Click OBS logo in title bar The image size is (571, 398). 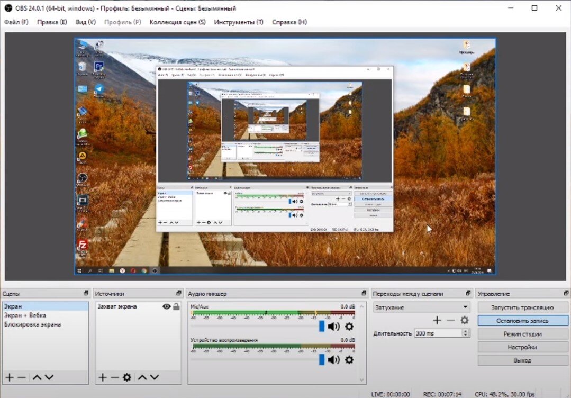8,8
